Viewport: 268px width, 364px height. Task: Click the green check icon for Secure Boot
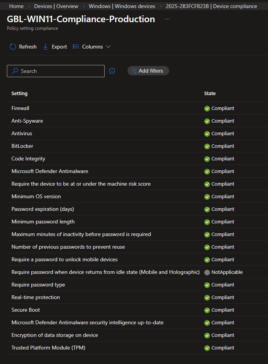point(207,310)
